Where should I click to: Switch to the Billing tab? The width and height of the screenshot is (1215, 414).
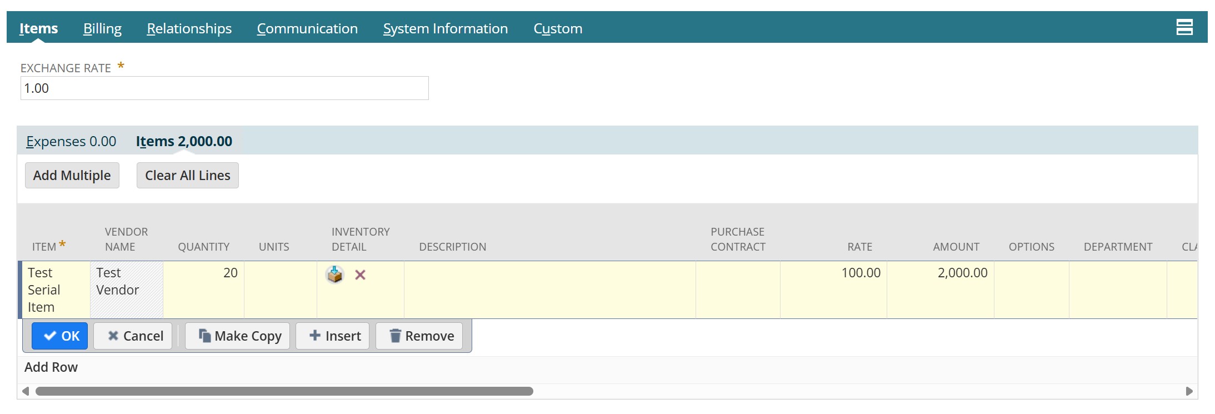102,28
